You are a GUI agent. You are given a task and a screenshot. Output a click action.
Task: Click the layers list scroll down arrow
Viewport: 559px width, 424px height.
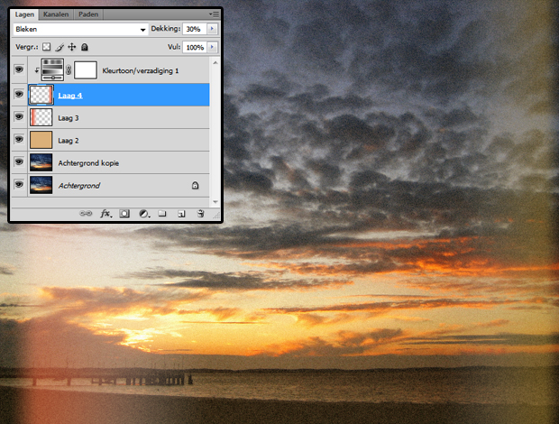coord(215,202)
